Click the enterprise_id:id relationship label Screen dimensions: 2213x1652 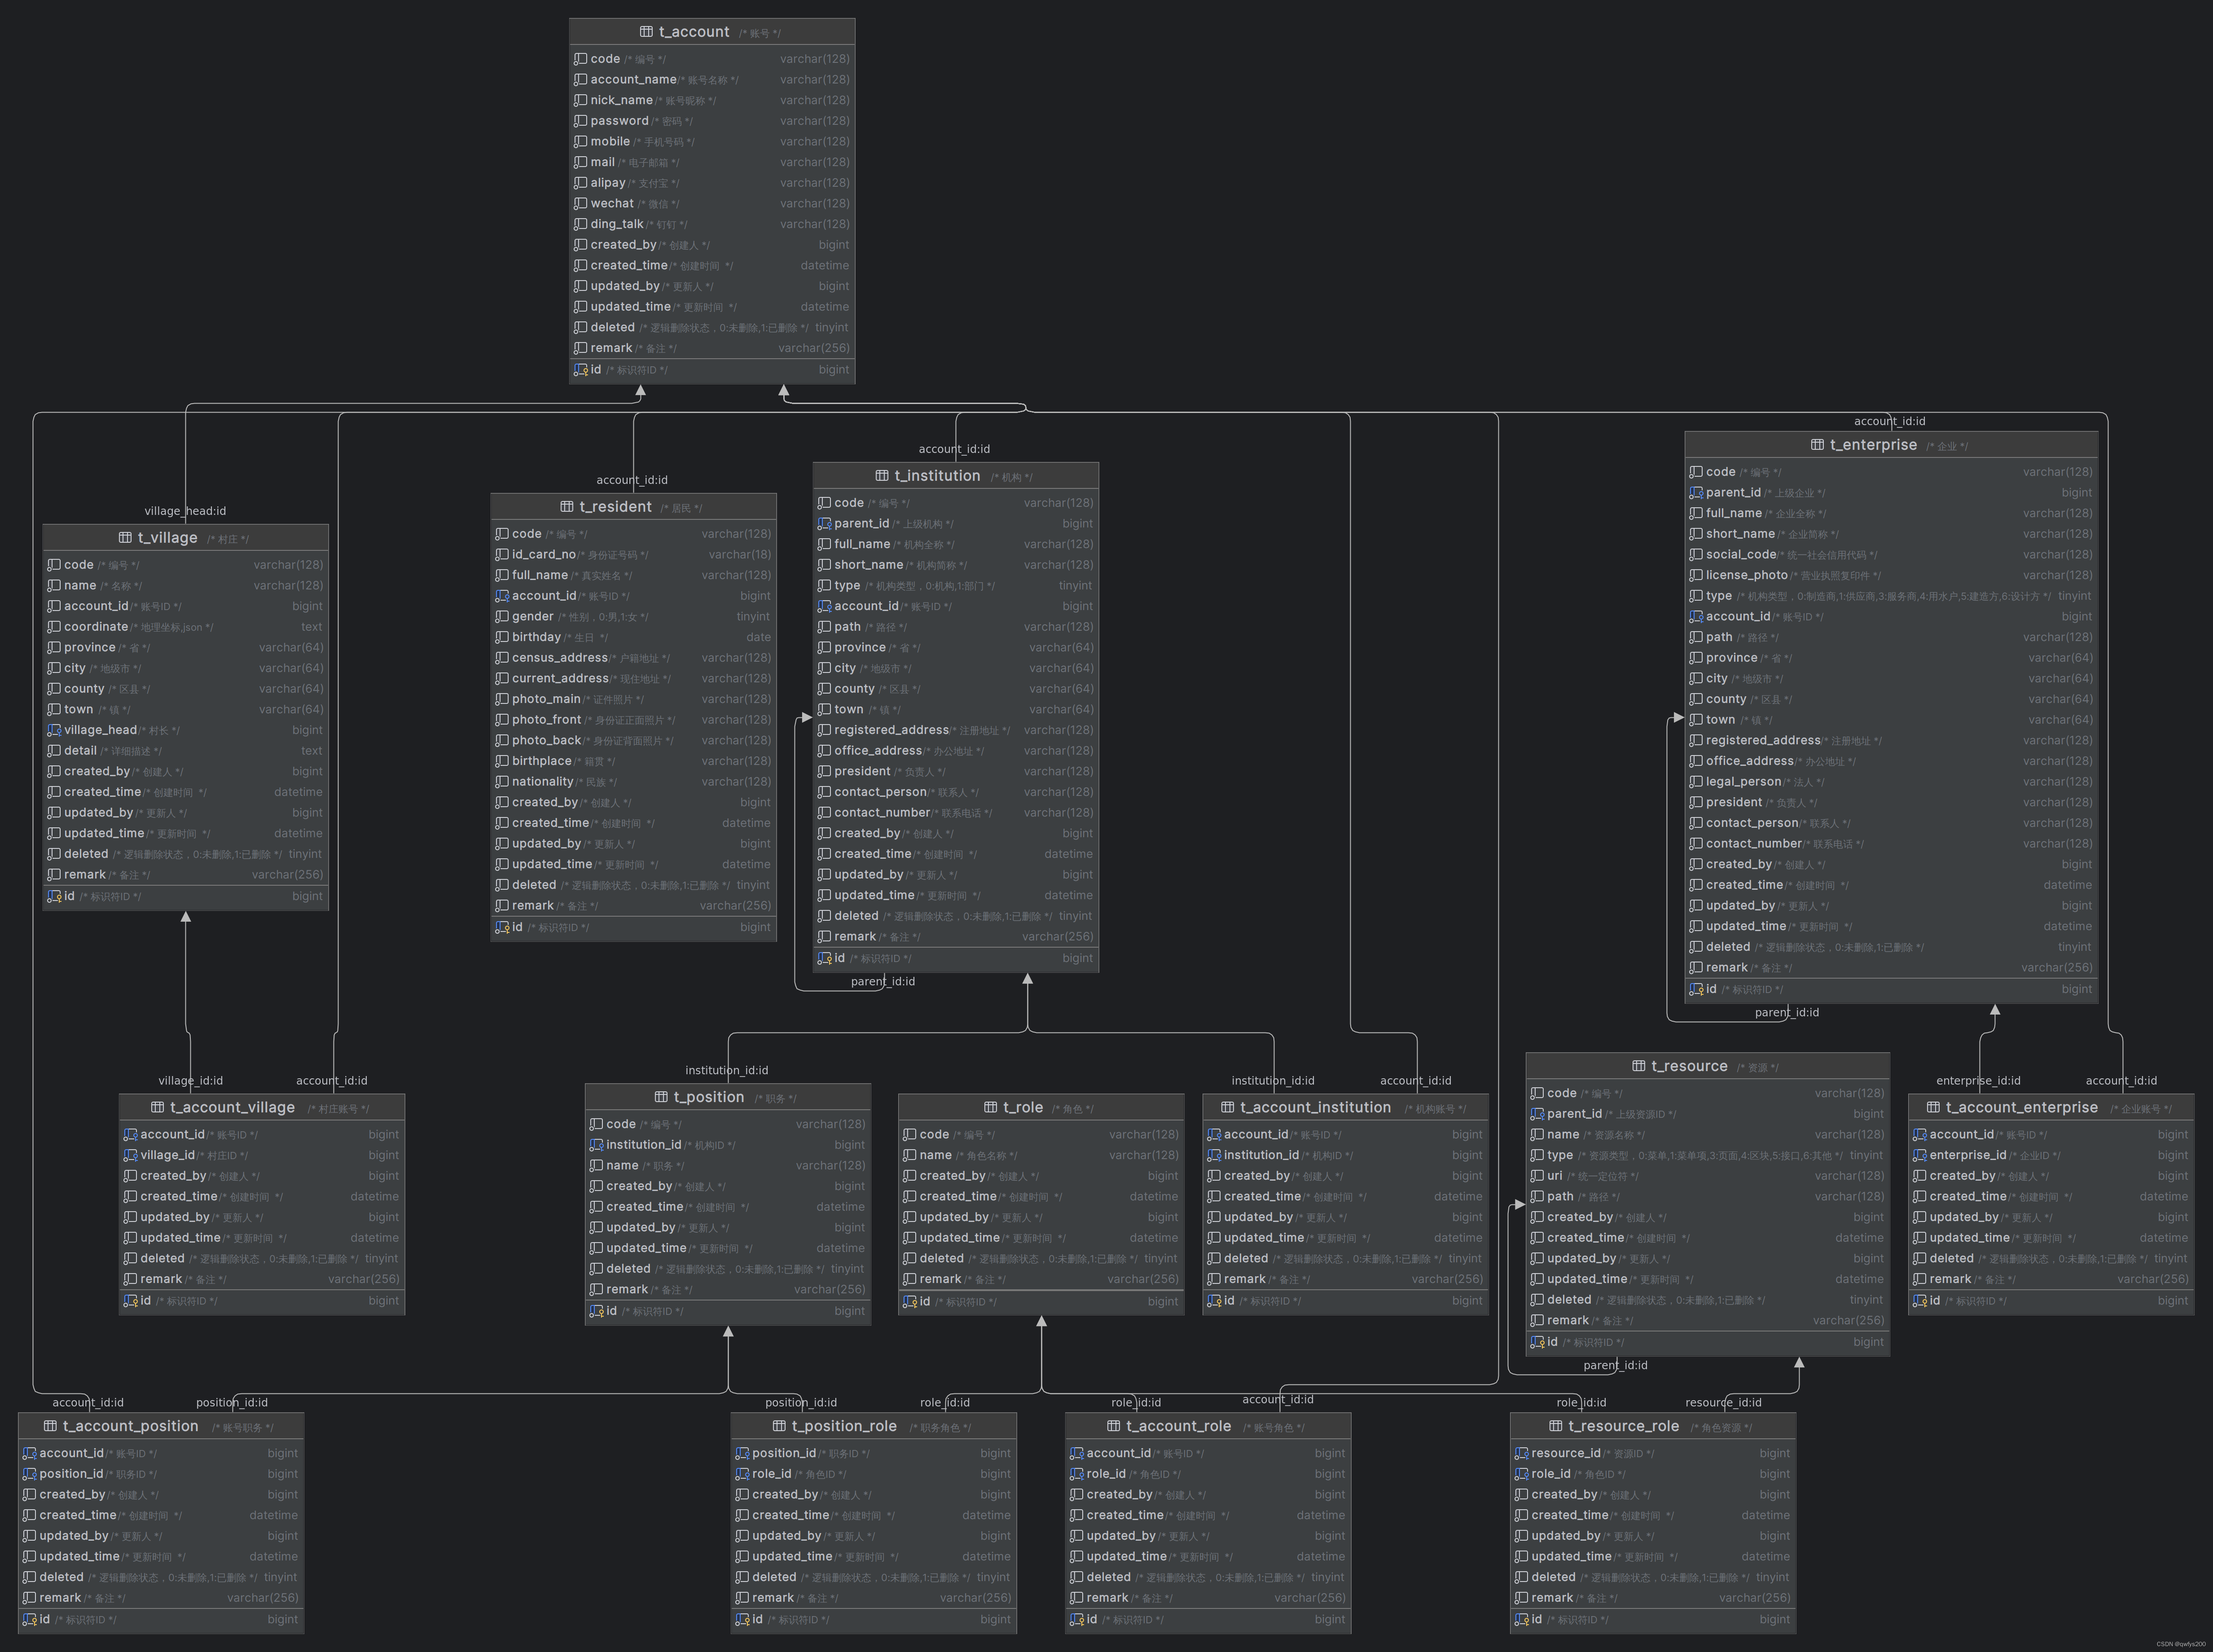point(1978,1081)
